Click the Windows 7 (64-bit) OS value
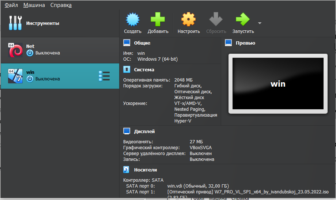This screenshot has height=200, width=336. click(158, 59)
